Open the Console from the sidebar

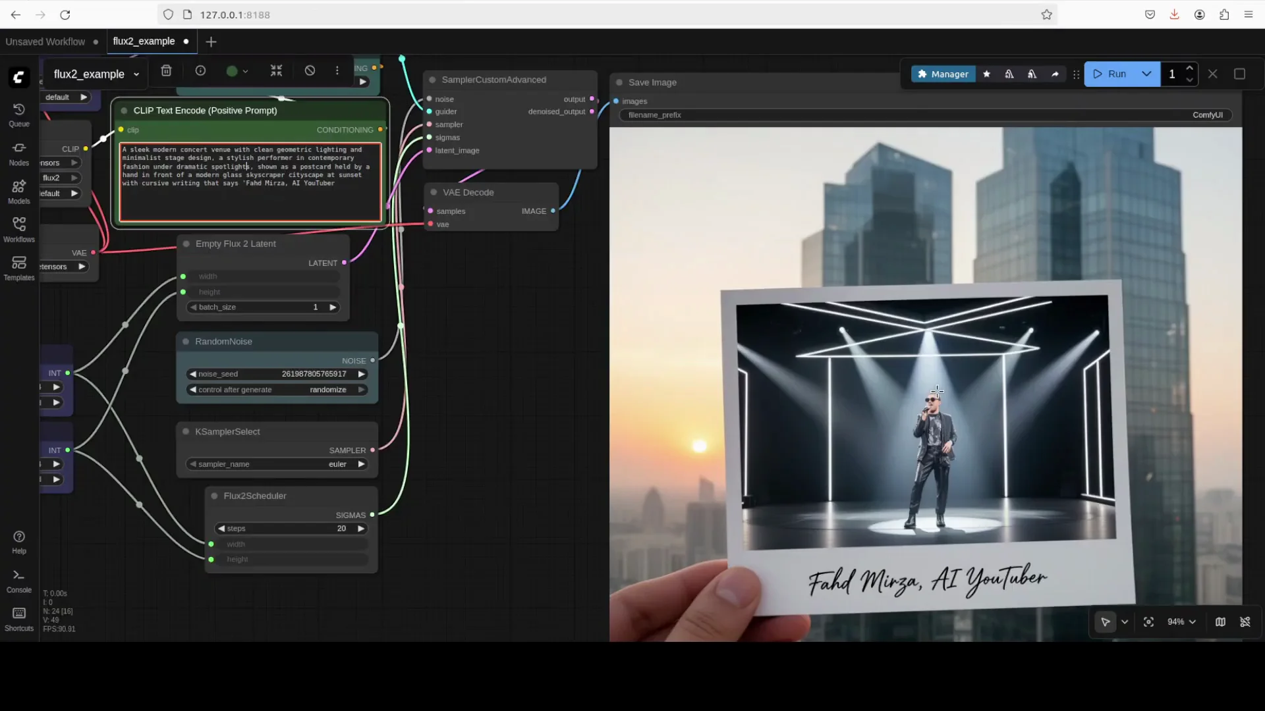(18, 579)
